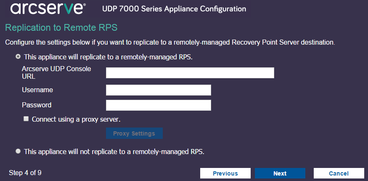
Task: Enable the 'Connect using a proxy server' checkbox
Action: (26, 119)
